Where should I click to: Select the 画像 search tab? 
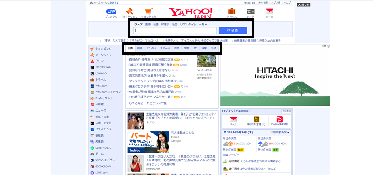148,24
